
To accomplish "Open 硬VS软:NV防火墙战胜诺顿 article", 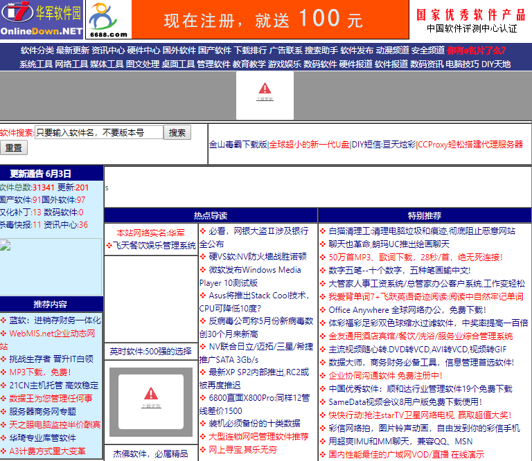I will click(258, 257).
